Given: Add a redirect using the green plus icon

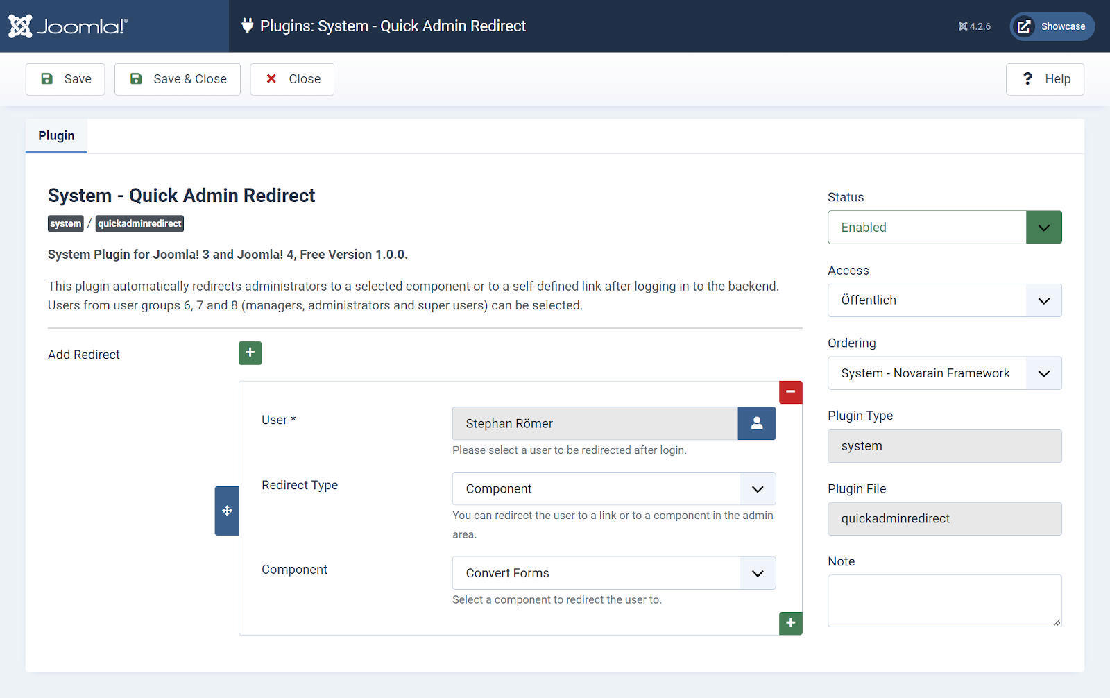Looking at the screenshot, I should click(250, 352).
